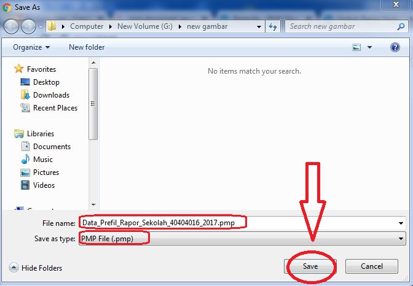Click the Save button

pyautogui.click(x=310, y=266)
